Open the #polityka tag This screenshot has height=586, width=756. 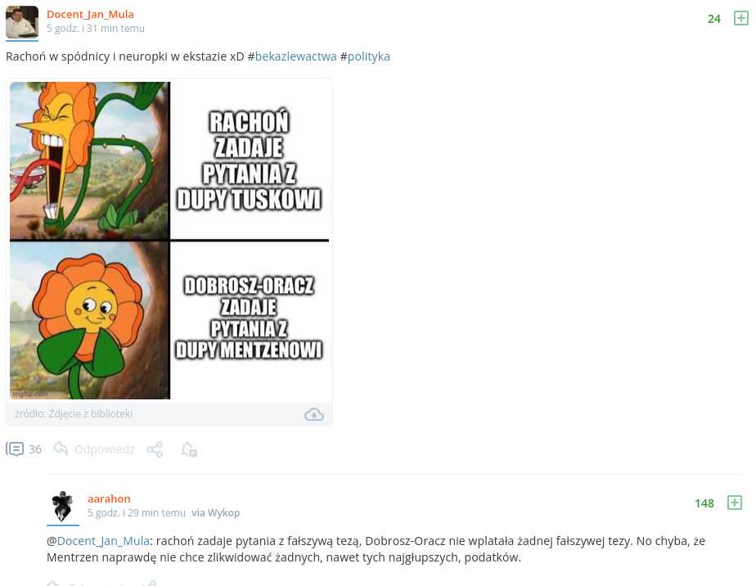[368, 56]
